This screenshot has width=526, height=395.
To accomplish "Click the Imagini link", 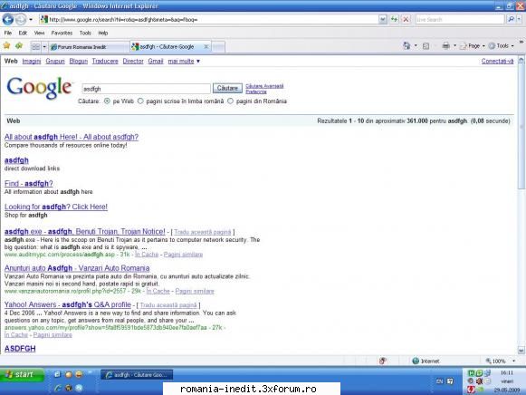I will (x=32, y=61).
